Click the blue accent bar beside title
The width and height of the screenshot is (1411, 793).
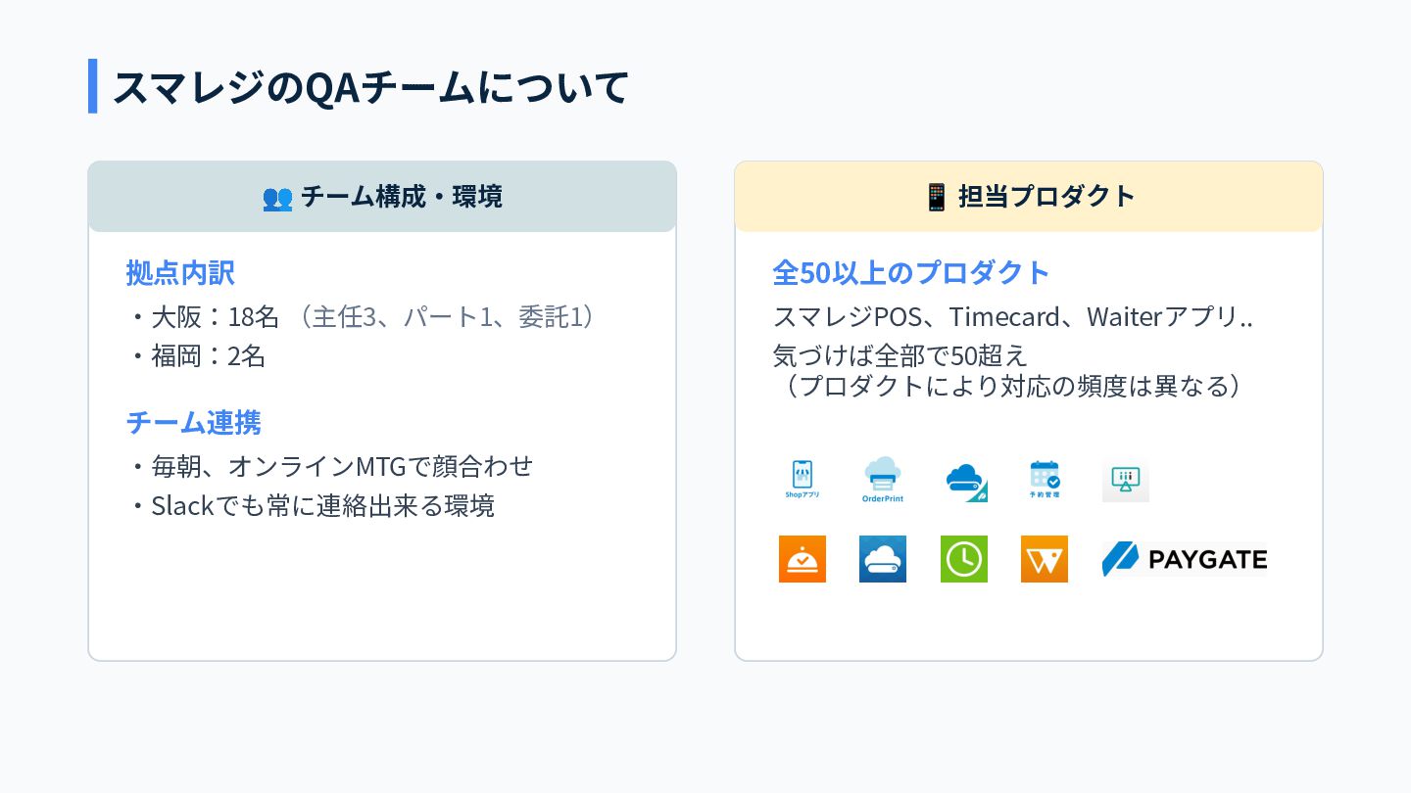[92, 86]
